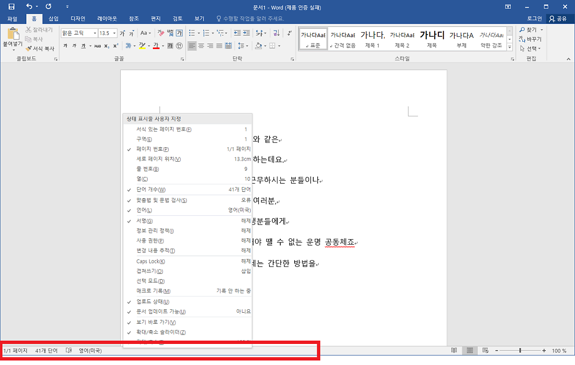The image size is (575, 365).
Task: Apply subscript formatting (x₂)
Action: [106, 46]
